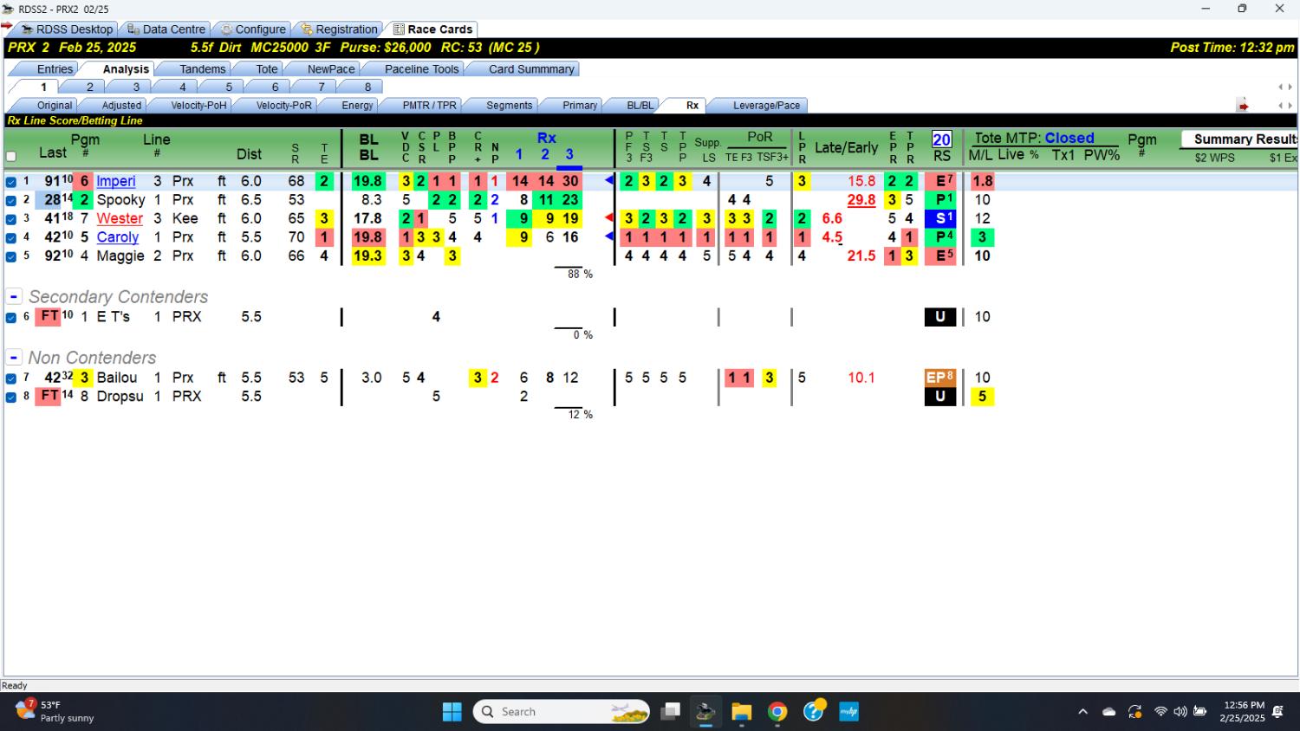This screenshot has height=731, width=1300.
Task: Uncheck the checkbox for horse 6 E T's
Action: point(11,318)
